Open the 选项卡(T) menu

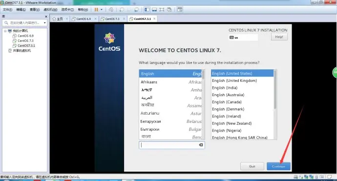point(67,9)
